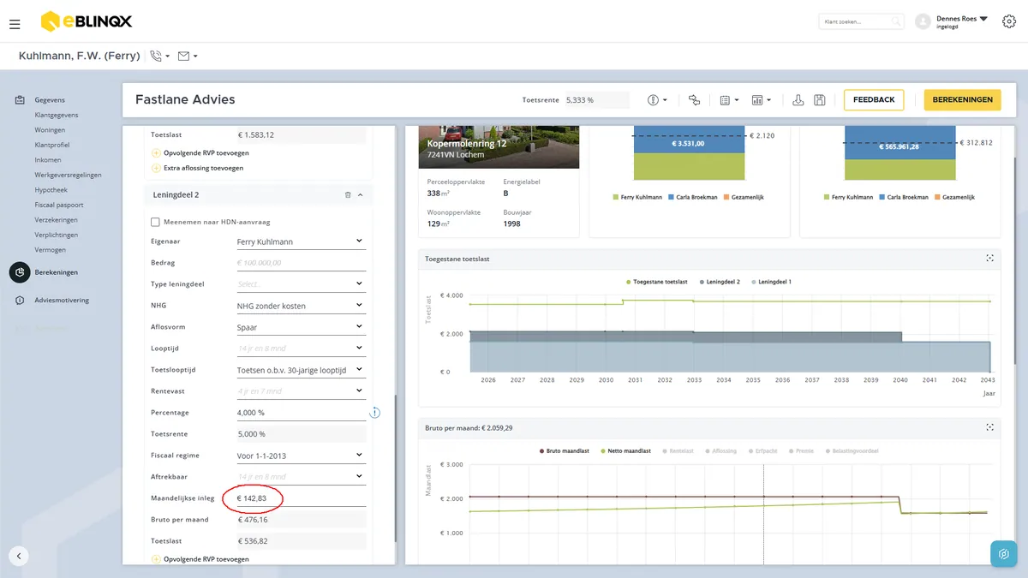Open the settings gear icon
This screenshot has height=578, width=1028.
1008,21
